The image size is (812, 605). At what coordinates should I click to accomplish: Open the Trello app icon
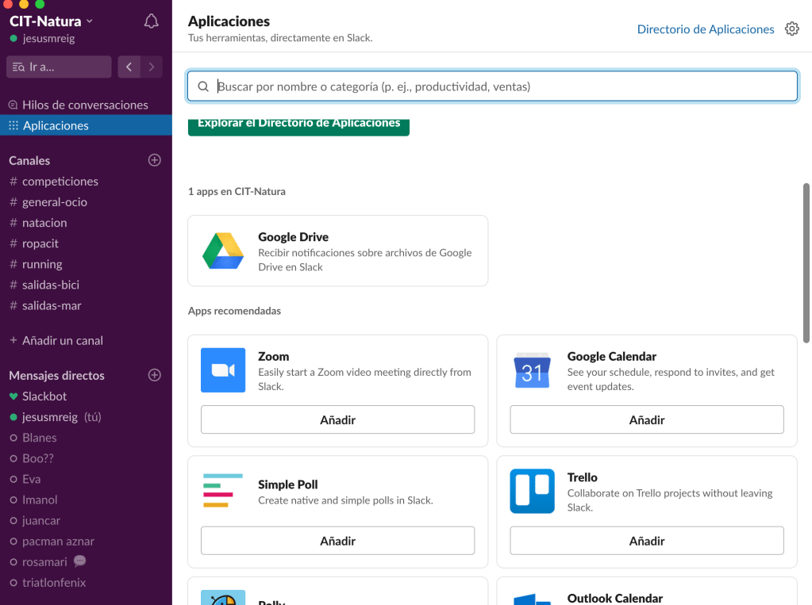click(x=531, y=491)
